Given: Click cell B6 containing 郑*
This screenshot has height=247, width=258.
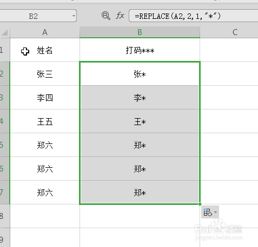Looking at the screenshot, I should pos(140,169).
